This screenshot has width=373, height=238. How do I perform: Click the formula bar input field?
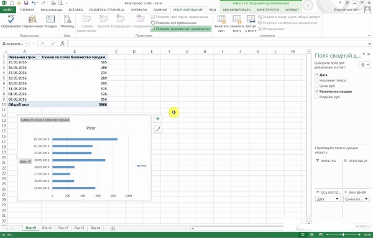[x=218, y=43]
